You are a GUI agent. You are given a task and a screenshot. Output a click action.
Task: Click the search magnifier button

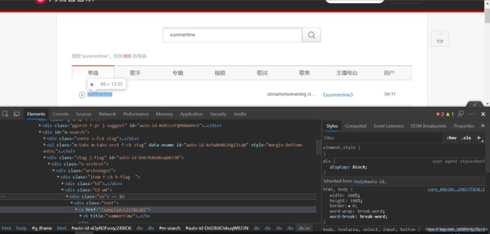tap(311, 35)
